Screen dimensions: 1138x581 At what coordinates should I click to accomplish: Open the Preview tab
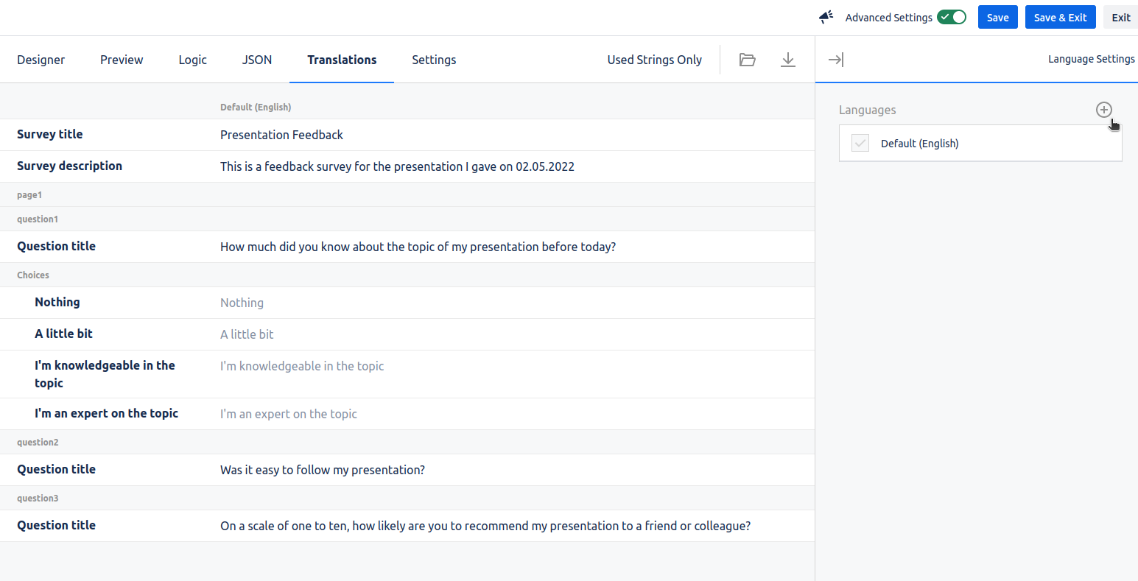122,60
